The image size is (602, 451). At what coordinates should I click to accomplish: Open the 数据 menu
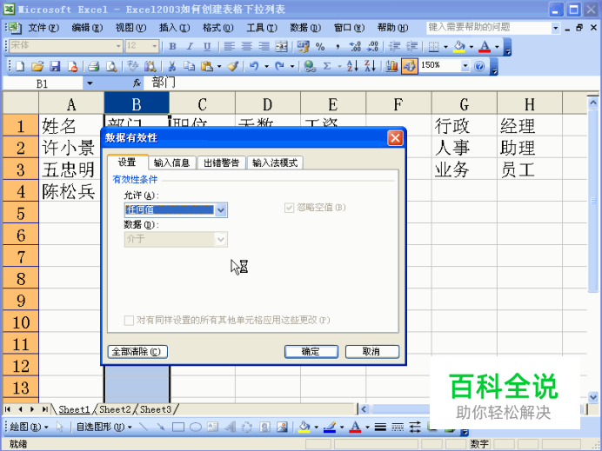pyautogui.click(x=305, y=28)
